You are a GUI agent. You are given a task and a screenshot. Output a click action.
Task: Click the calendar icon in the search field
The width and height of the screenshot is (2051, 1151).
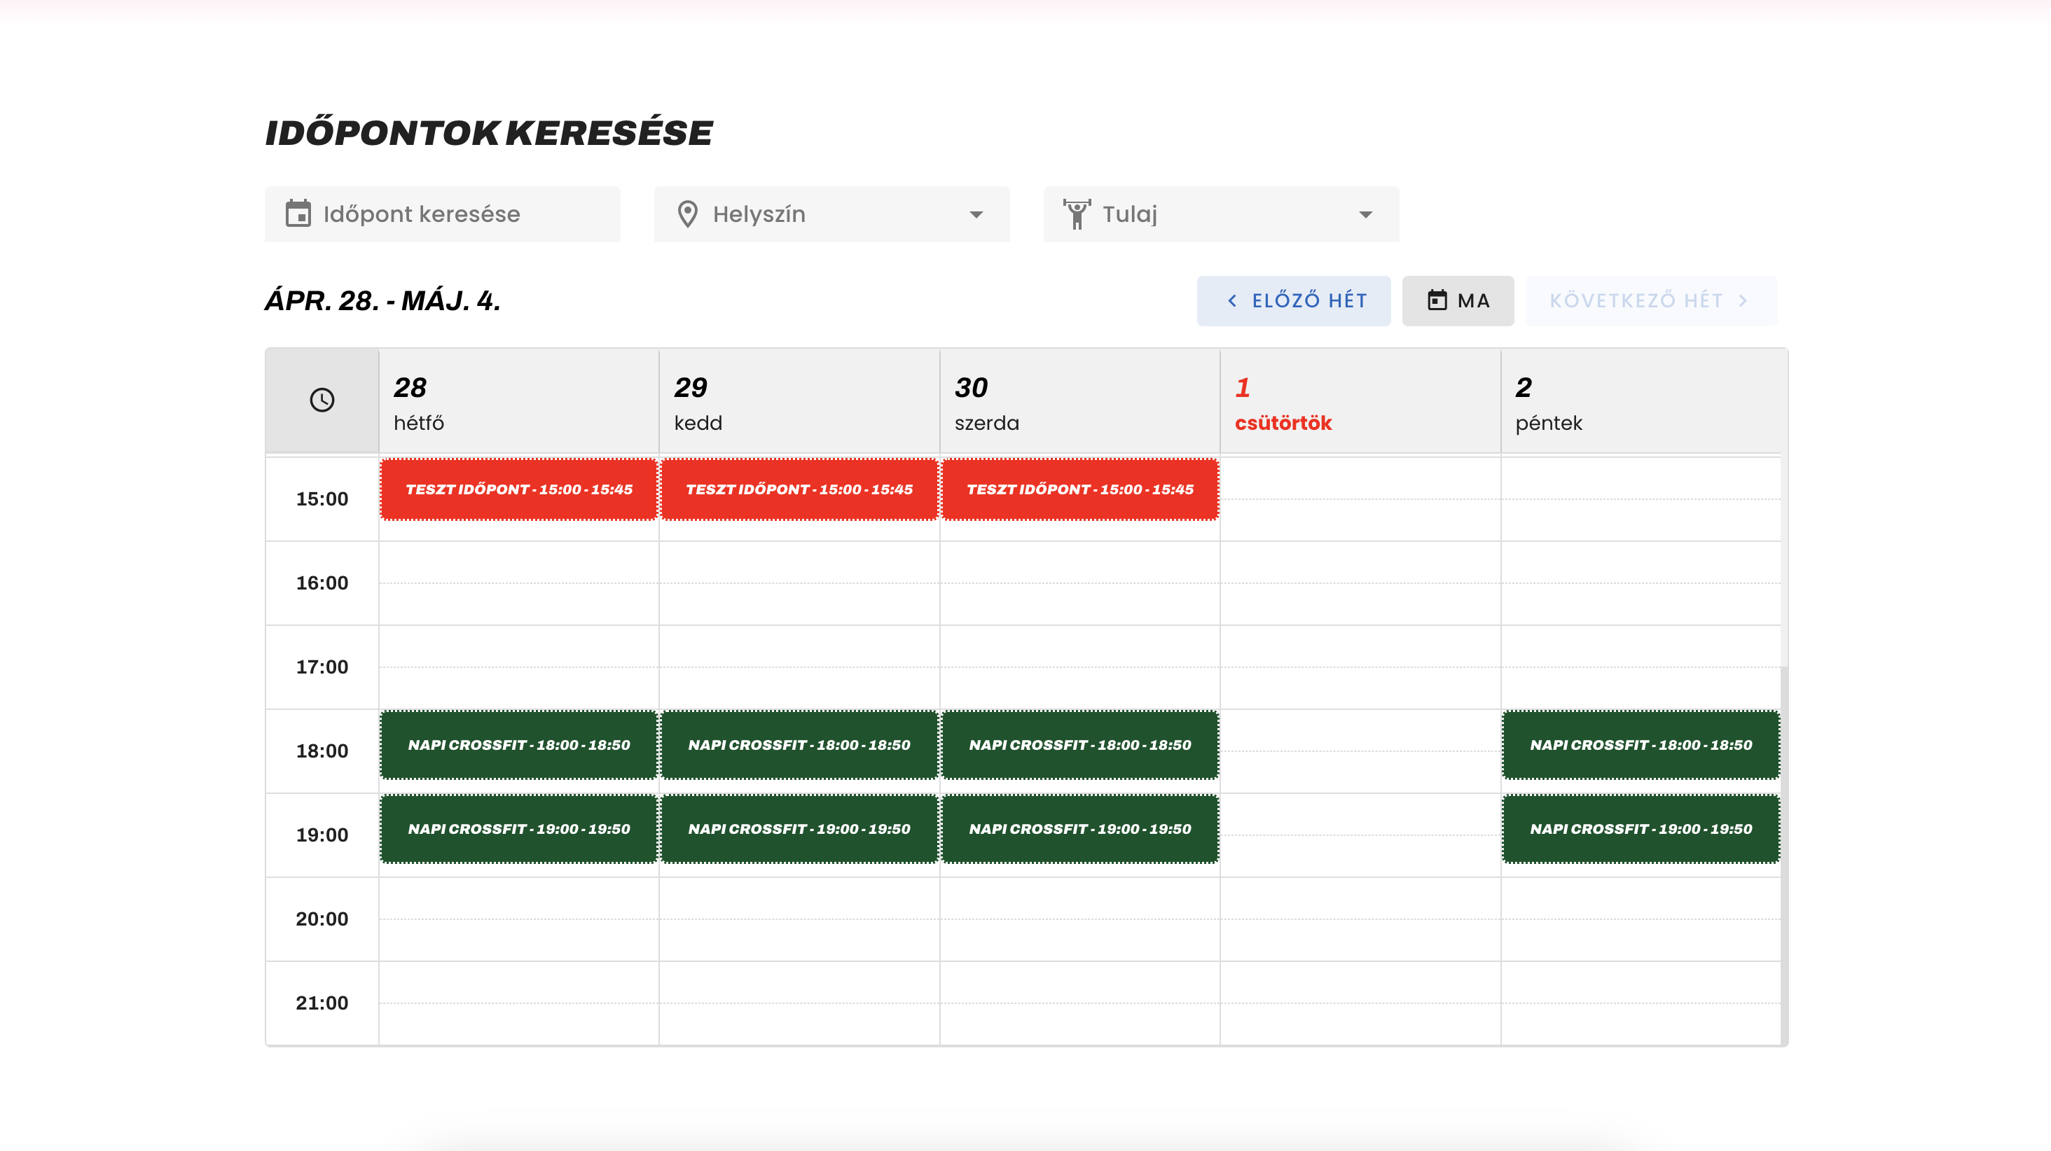(298, 214)
